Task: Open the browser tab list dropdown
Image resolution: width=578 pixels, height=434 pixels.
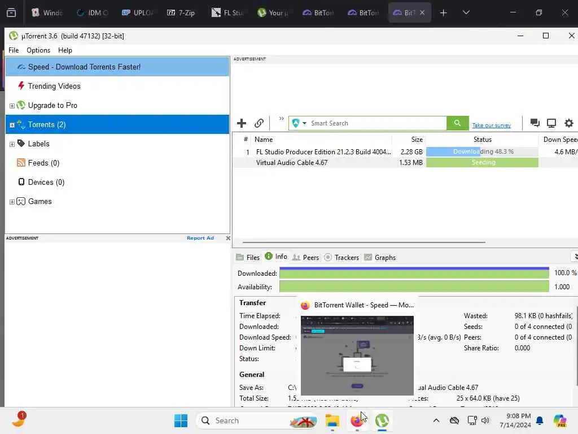Action: click(466, 12)
